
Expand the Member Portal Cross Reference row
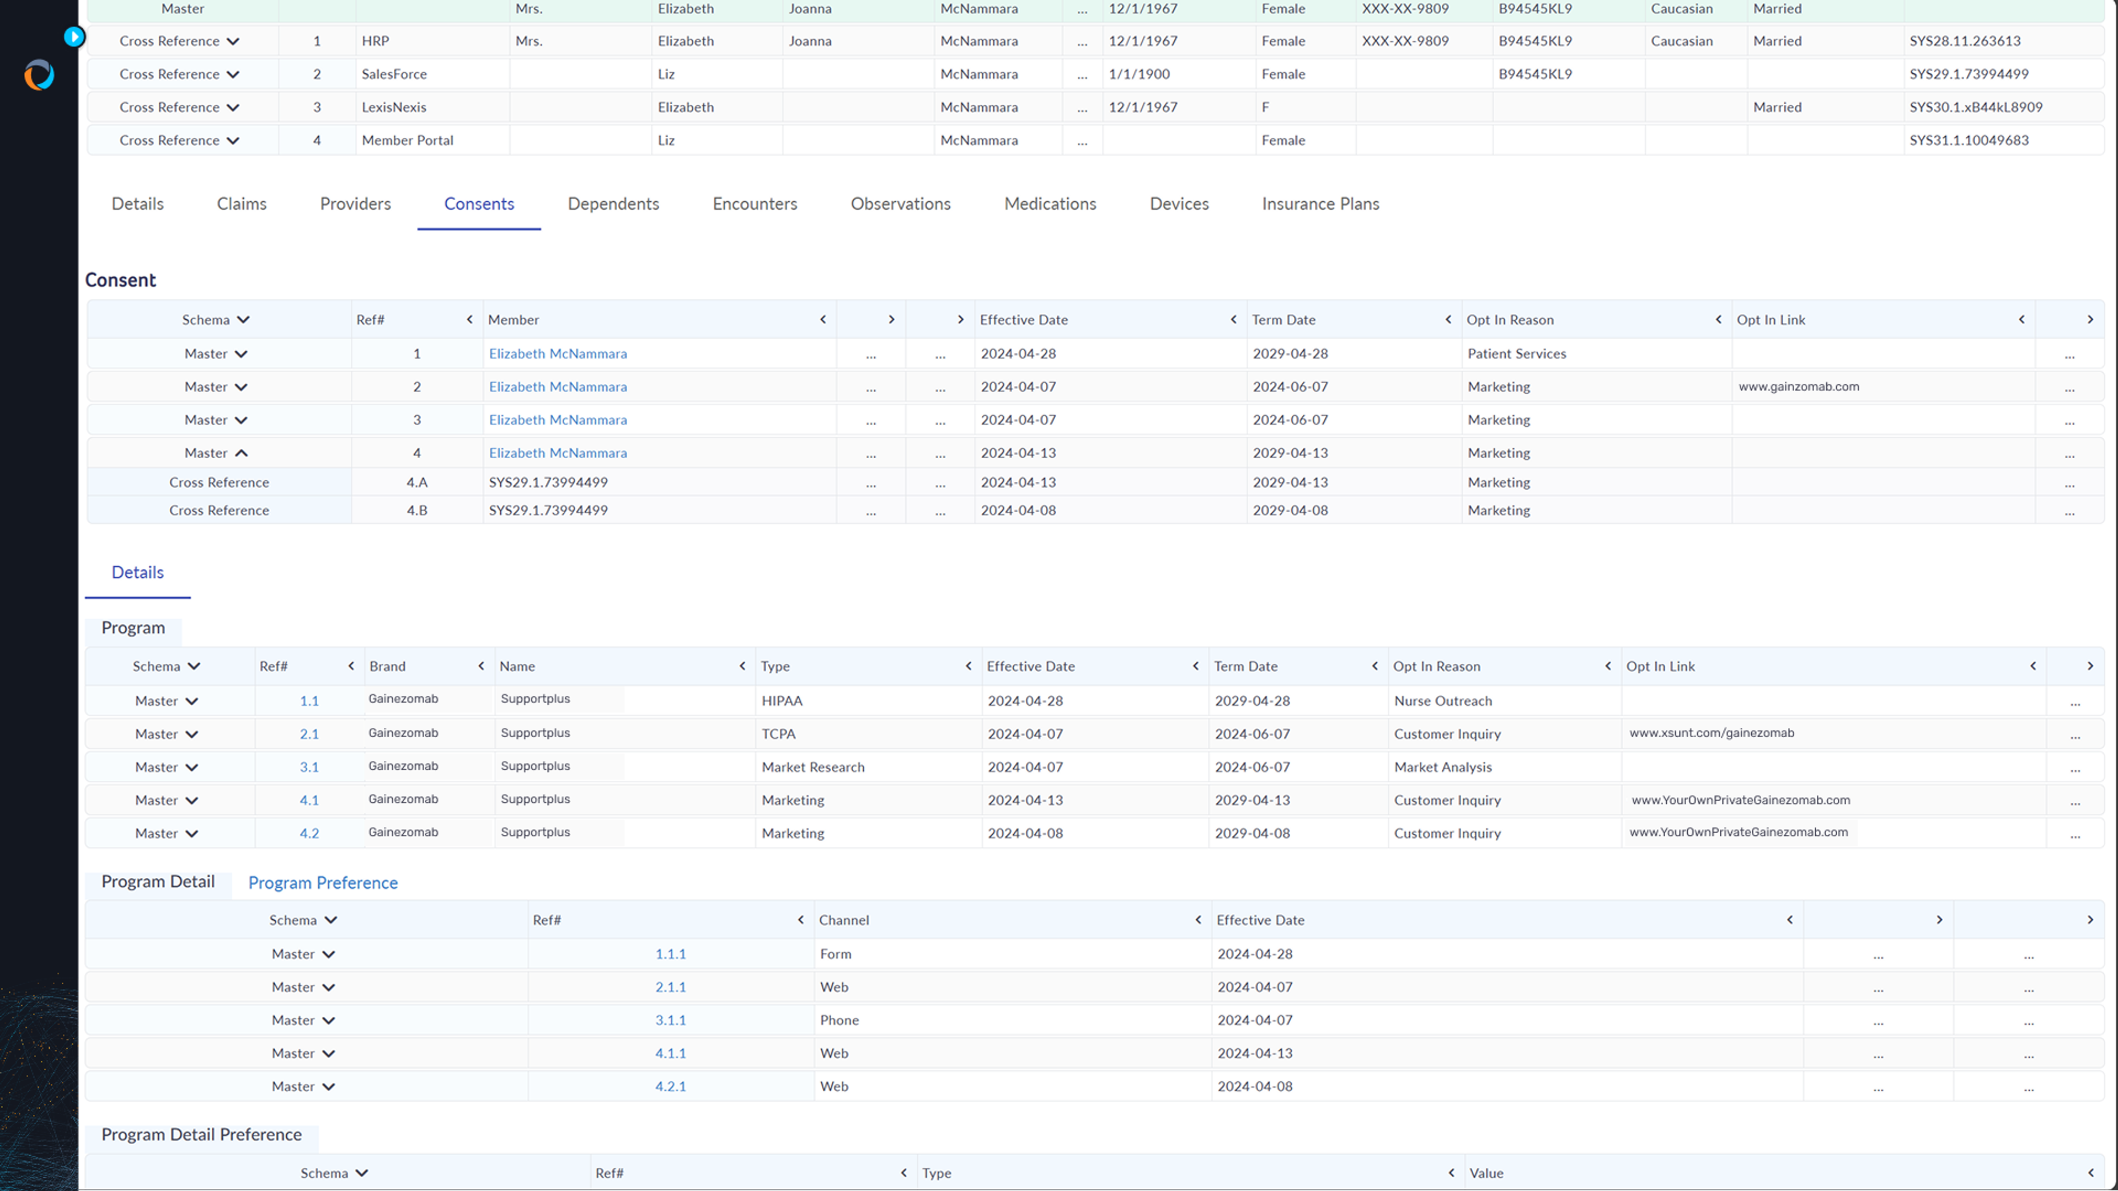pyautogui.click(x=233, y=141)
